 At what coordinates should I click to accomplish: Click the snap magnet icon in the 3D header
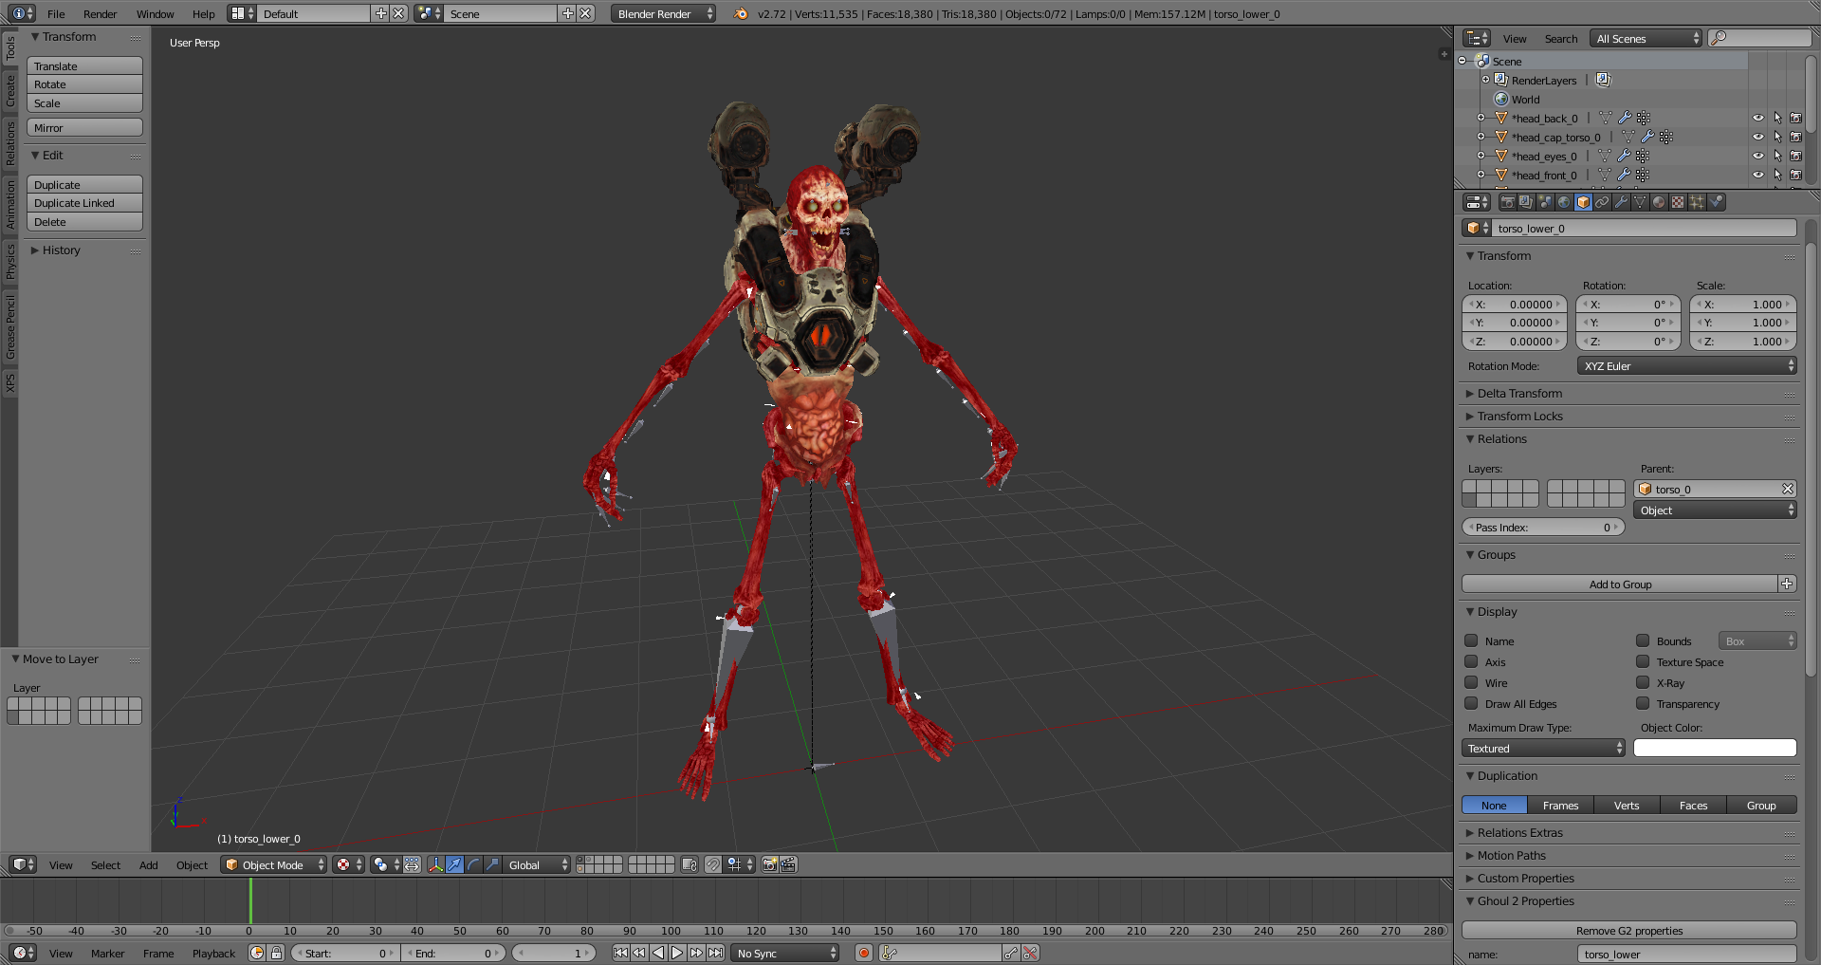click(712, 864)
